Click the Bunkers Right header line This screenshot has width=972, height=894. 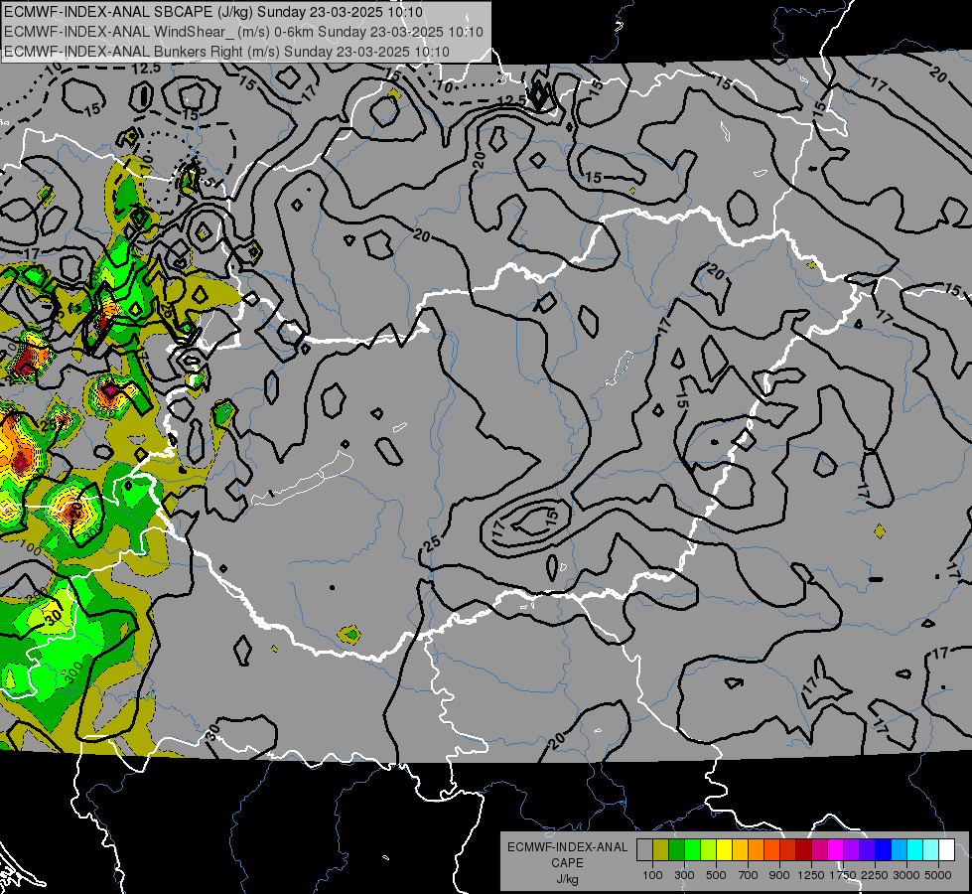(226, 52)
